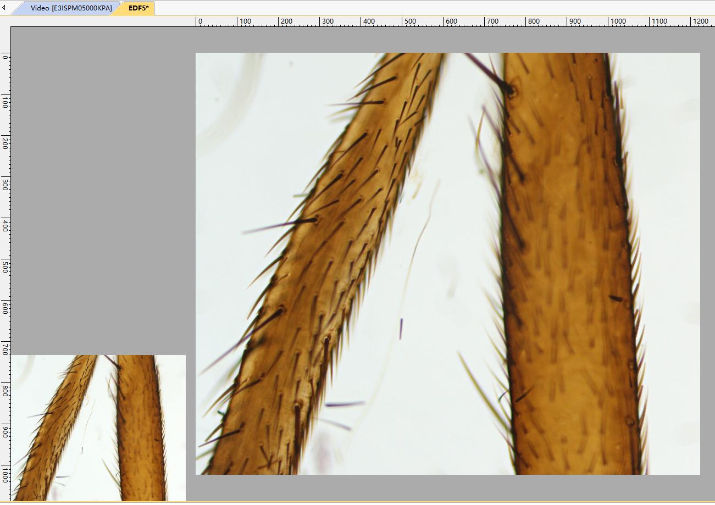Viewport: 715px width, 505px height.
Task: Click the small preview thumbnail image
Action: click(x=98, y=428)
